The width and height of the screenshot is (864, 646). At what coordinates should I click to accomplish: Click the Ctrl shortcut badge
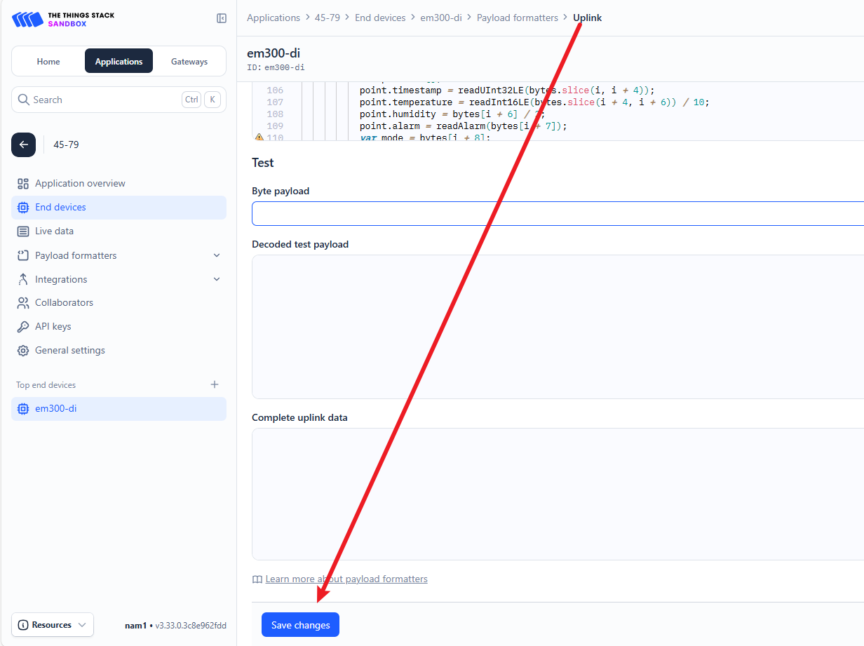(x=191, y=100)
